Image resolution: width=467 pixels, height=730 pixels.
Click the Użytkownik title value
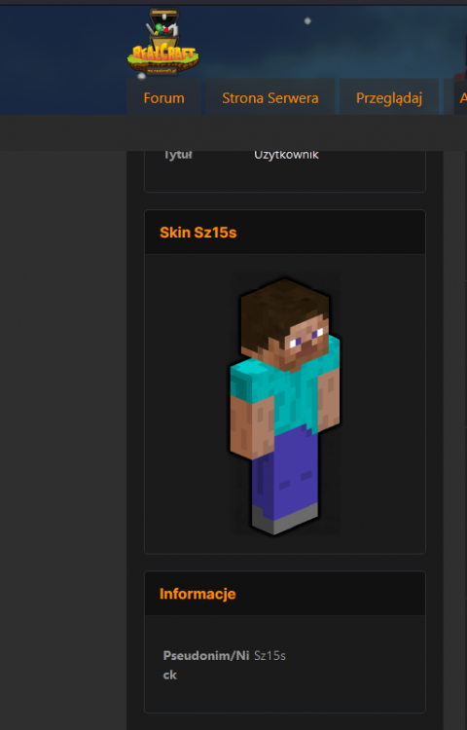click(286, 155)
